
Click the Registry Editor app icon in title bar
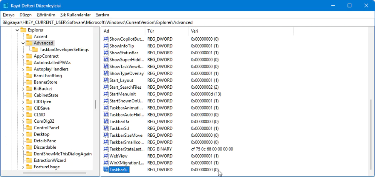(6, 5)
